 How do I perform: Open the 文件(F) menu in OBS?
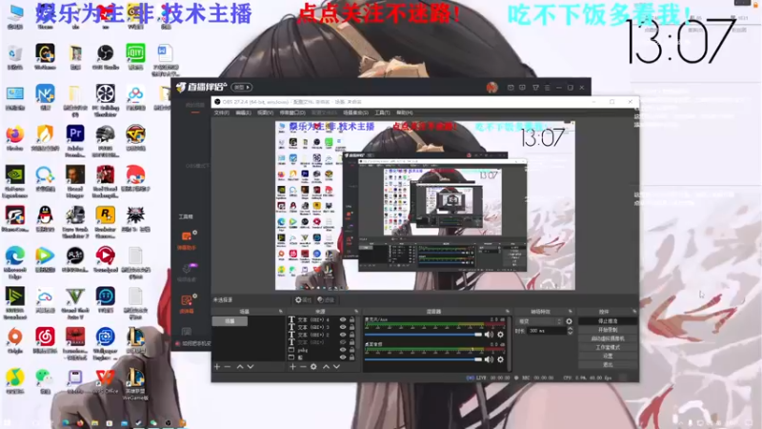click(222, 112)
